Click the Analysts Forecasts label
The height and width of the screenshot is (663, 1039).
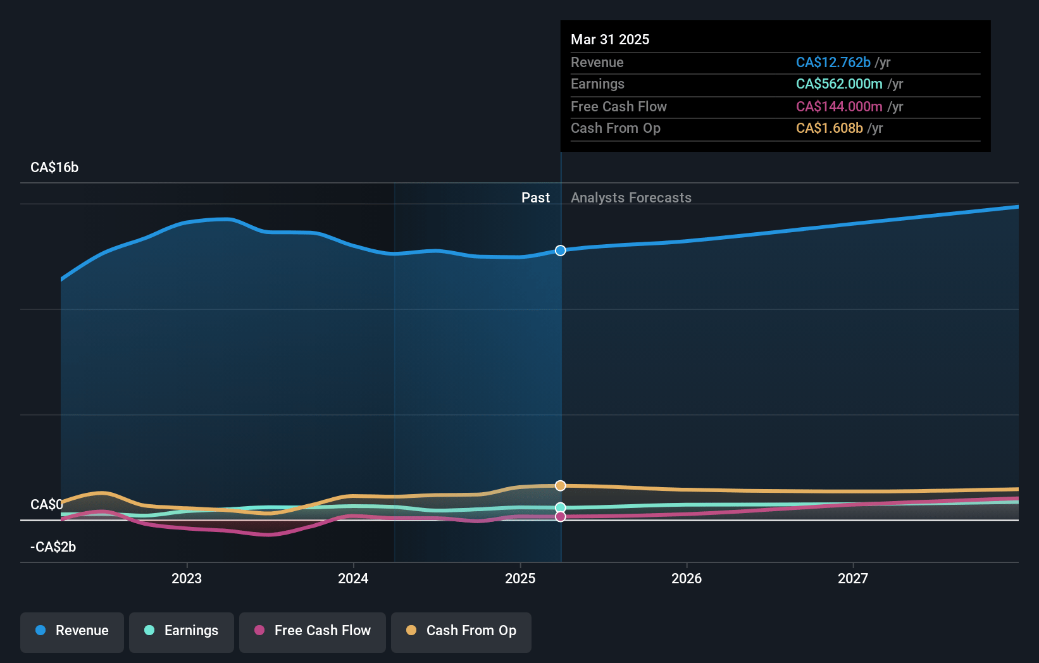coord(631,197)
